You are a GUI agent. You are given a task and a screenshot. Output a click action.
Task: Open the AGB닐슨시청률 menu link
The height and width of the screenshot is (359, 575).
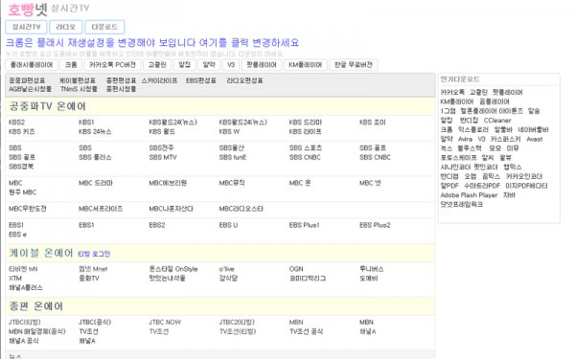tap(30, 89)
